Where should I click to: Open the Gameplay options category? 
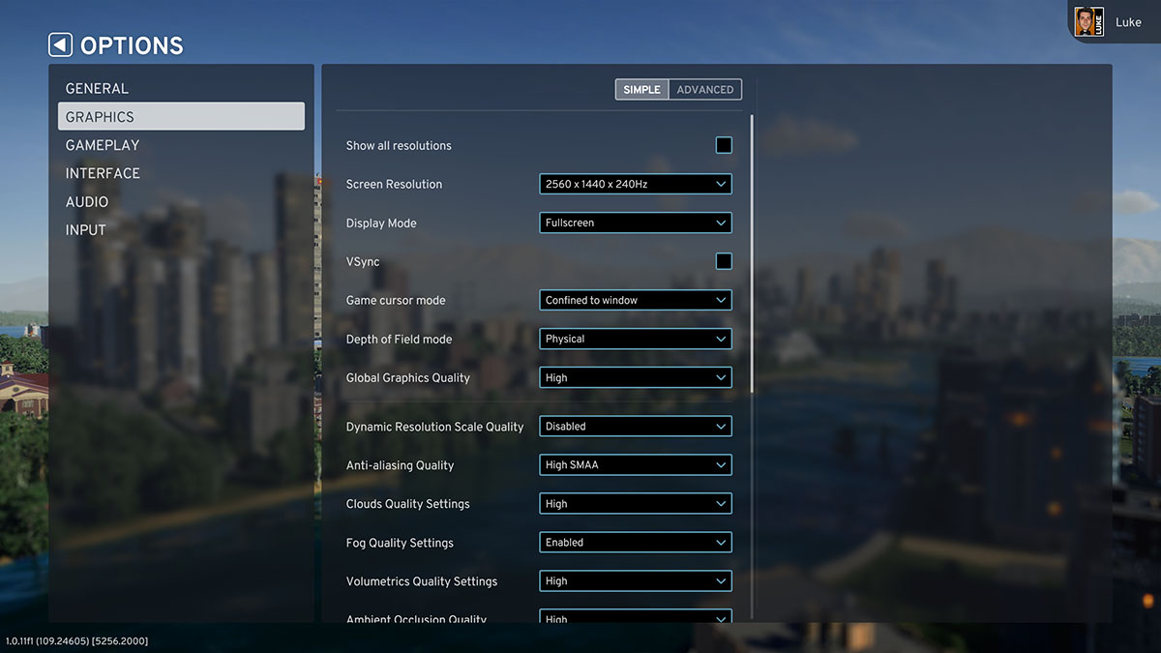pyautogui.click(x=103, y=145)
